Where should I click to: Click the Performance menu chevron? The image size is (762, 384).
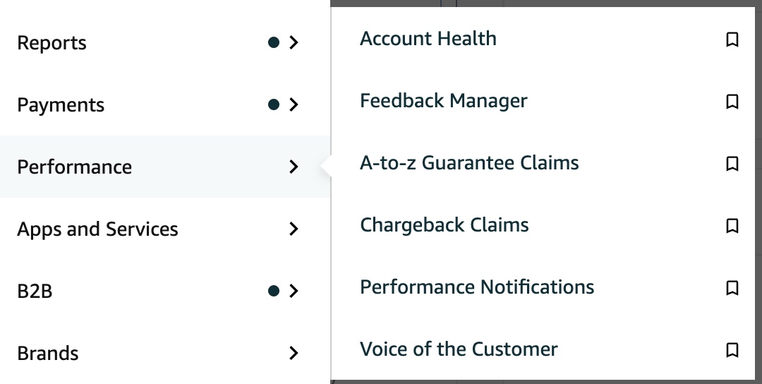pyautogui.click(x=294, y=167)
